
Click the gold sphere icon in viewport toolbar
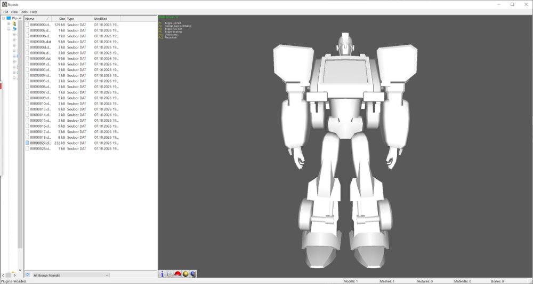pos(185,274)
